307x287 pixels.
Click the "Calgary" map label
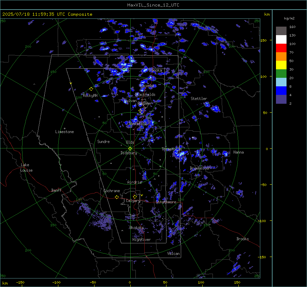[133, 201]
